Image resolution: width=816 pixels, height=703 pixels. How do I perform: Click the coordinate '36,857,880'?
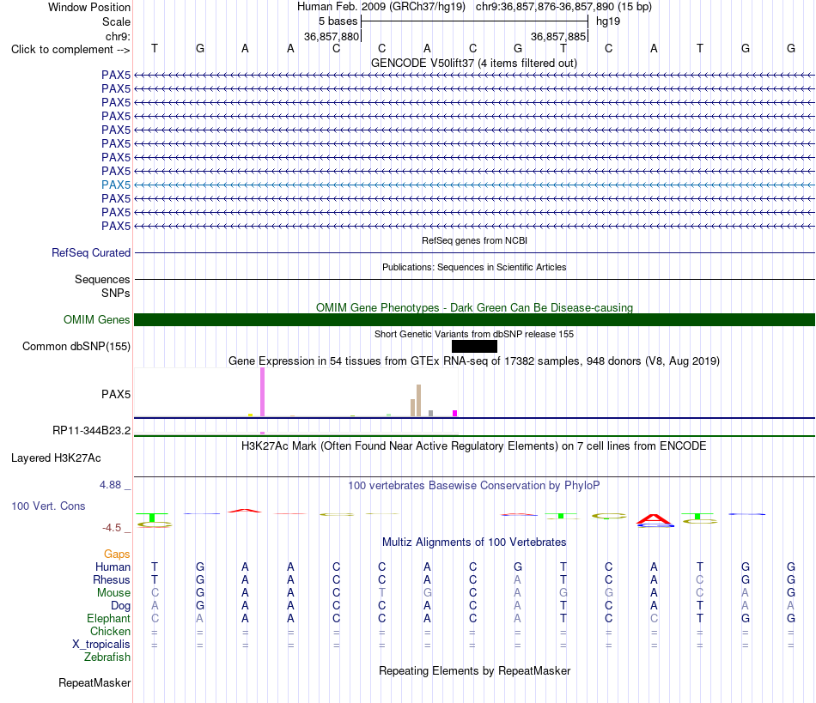pos(332,36)
